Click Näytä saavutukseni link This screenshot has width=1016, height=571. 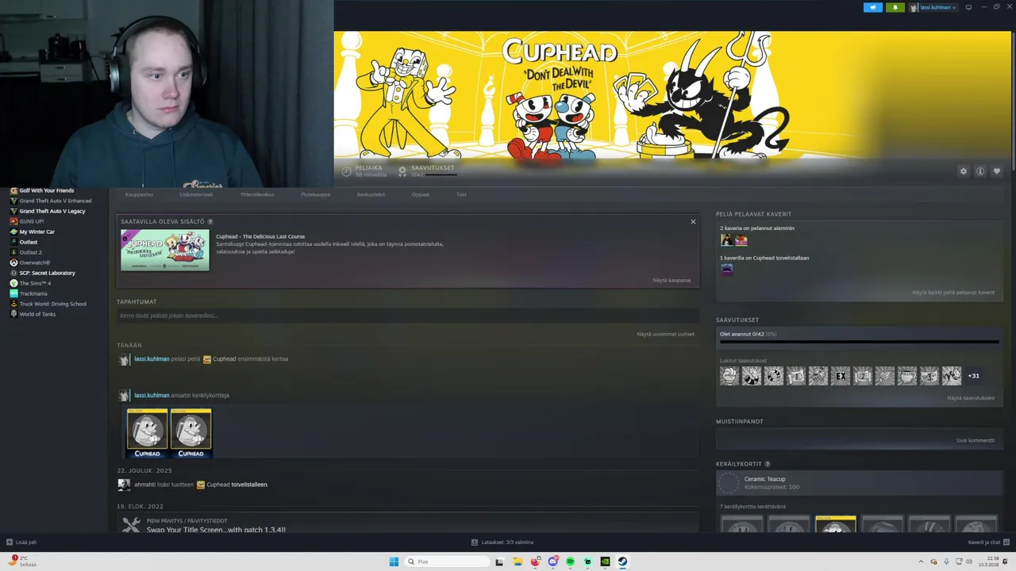pos(971,398)
